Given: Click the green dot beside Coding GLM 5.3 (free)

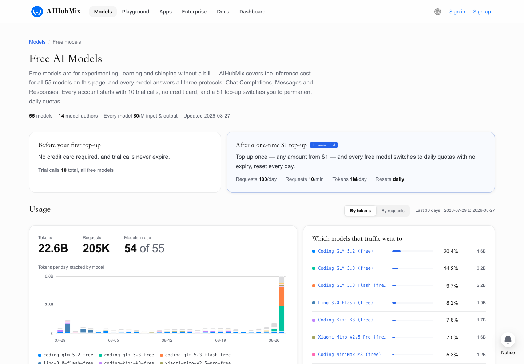Looking at the screenshot, I should (x=314, y=268).
